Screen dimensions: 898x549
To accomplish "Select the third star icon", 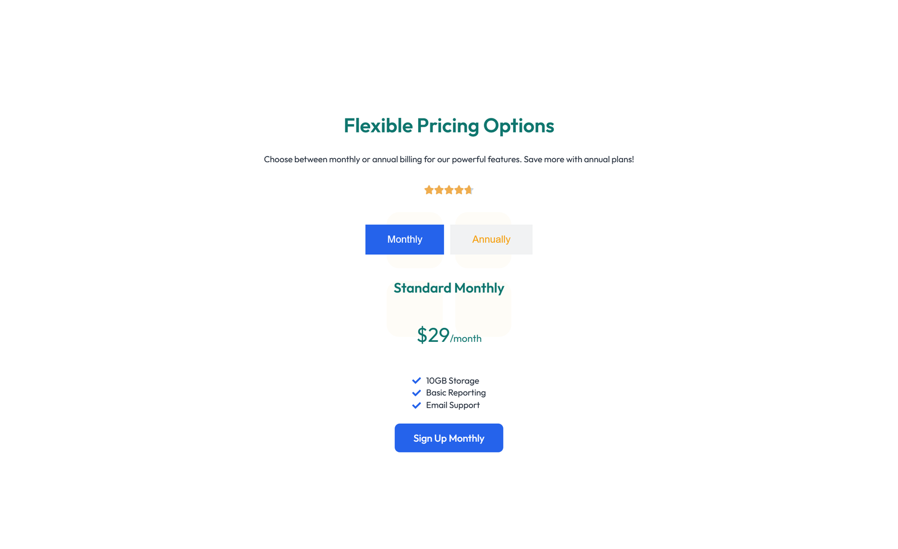I will 449,190.
